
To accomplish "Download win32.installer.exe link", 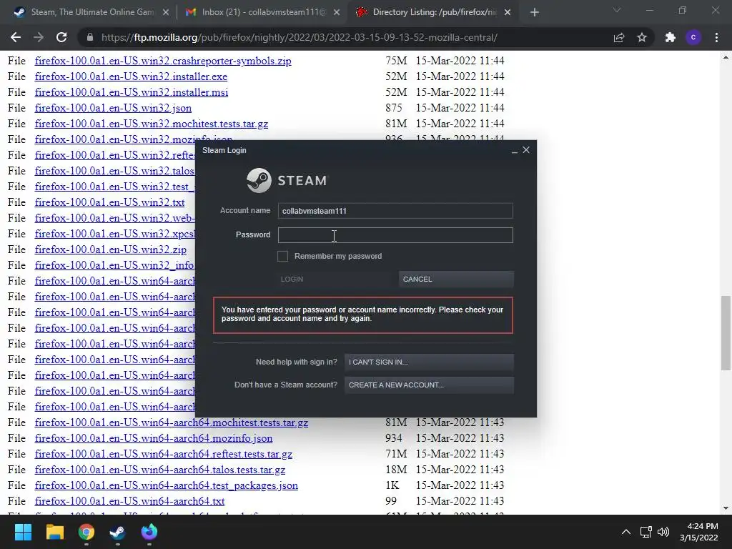I will 131,76.
